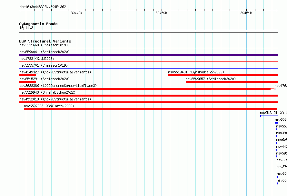Click the thin blue line under nsv513451
287x196 pixels.
click(x=269, y=116)
